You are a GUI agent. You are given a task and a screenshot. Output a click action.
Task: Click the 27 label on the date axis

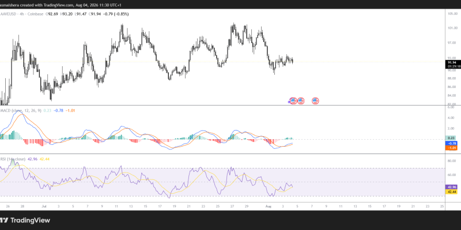point(232,206)
